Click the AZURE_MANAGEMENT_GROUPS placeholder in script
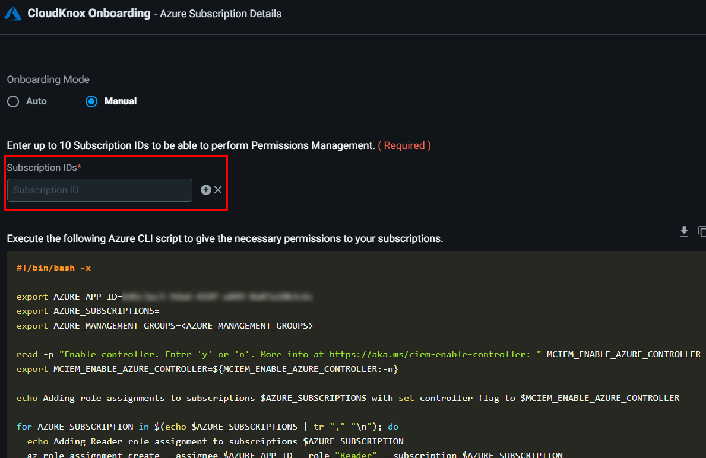706x458 pixels. click(246, 326)
